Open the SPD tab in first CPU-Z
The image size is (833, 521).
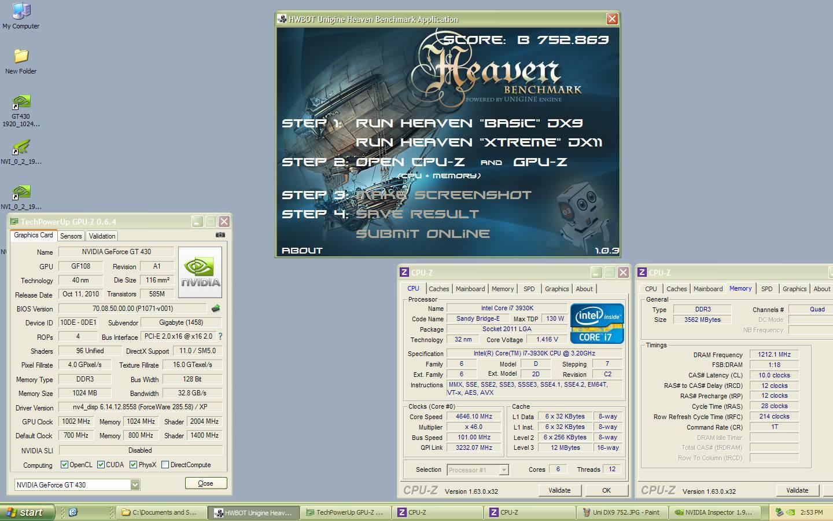pos(529,289)
